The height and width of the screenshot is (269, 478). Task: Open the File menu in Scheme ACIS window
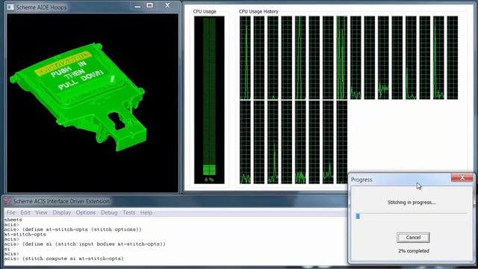tap(10, 212)
